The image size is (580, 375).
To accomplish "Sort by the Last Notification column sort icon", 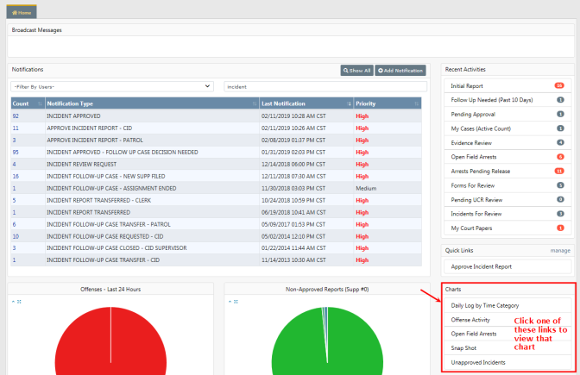I will coord(348,103).
